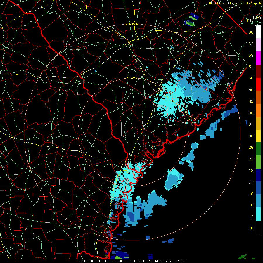
Task: Choose the medium blue legend swatch
Action: (258, 188)
